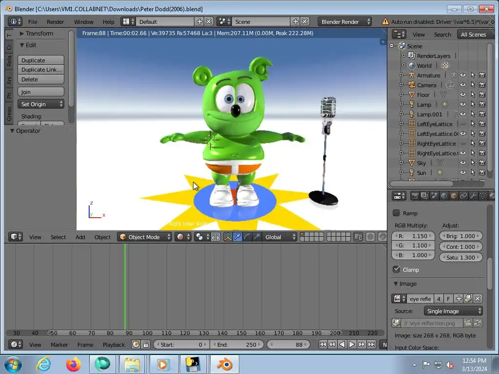Collapse the Scene tree in outliner

click(x=392, y=46)
